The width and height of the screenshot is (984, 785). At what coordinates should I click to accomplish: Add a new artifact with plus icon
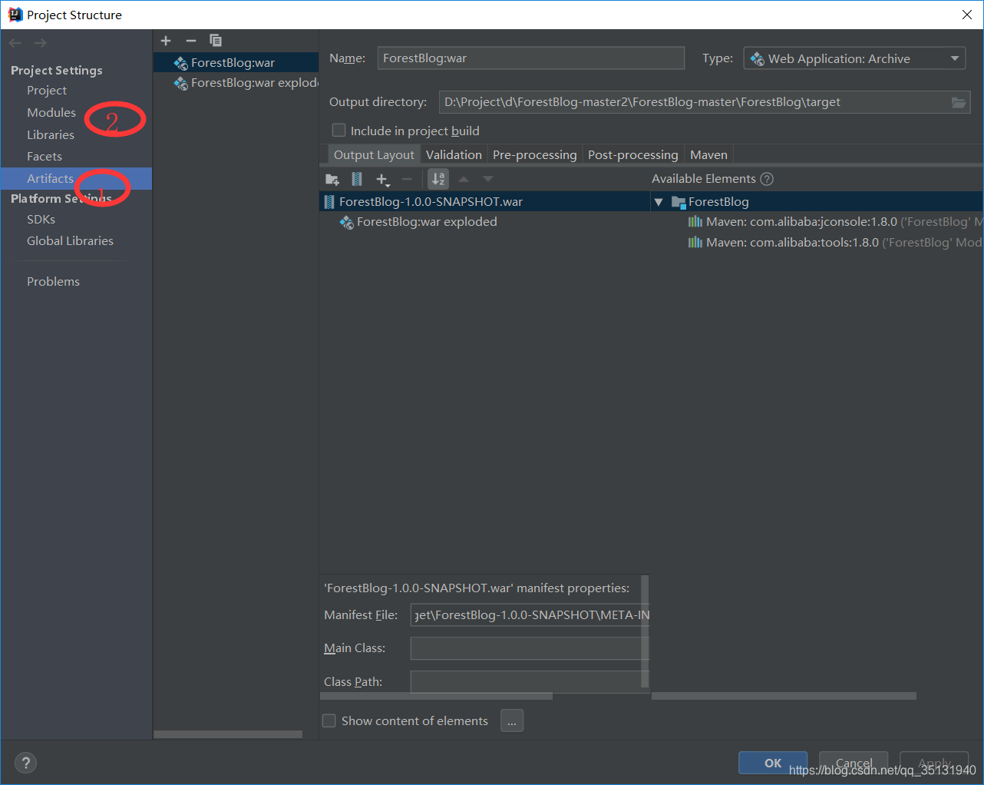point(166,41)
